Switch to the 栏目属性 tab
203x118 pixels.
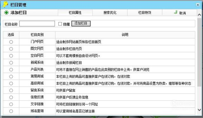[75, 13]
